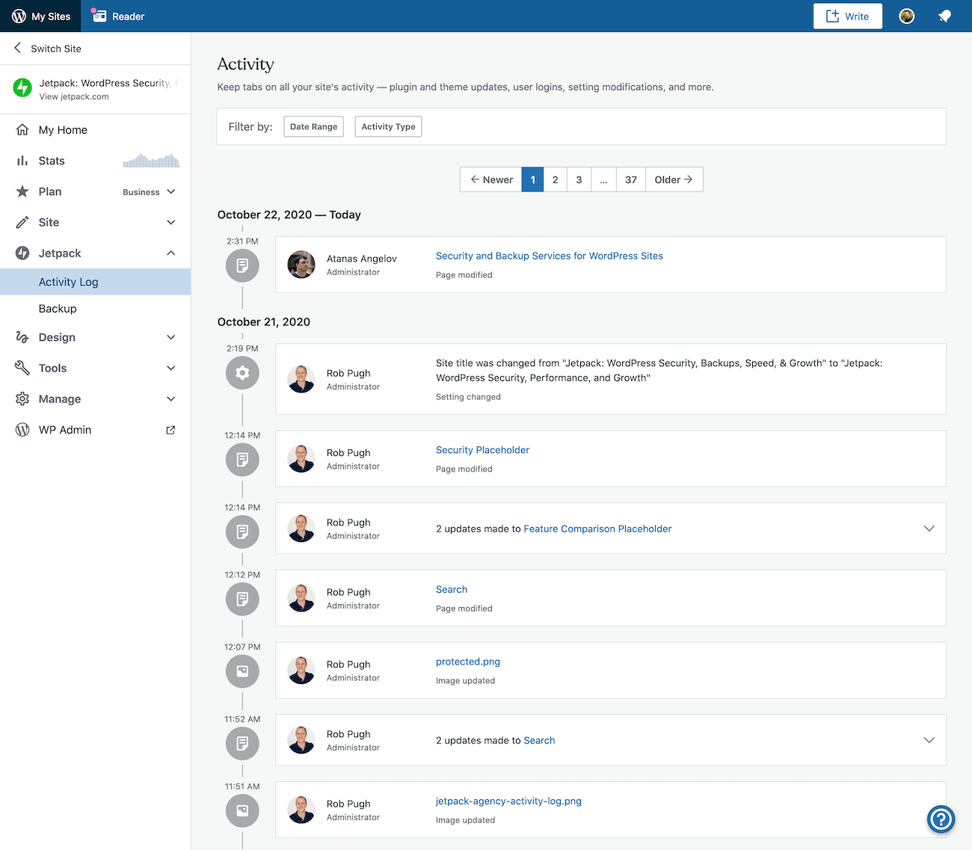The height and width of the screenshot is (850, 972).
Task: Go to the Newer page button
Action: coord(490,179)
